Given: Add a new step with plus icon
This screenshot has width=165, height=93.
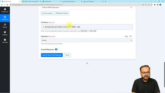Looking at the screenshot, I should (87, 63).
